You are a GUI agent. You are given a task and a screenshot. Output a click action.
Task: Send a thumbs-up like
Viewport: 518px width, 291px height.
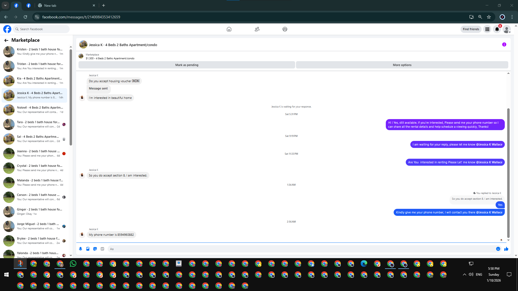(x=506, y=249)
